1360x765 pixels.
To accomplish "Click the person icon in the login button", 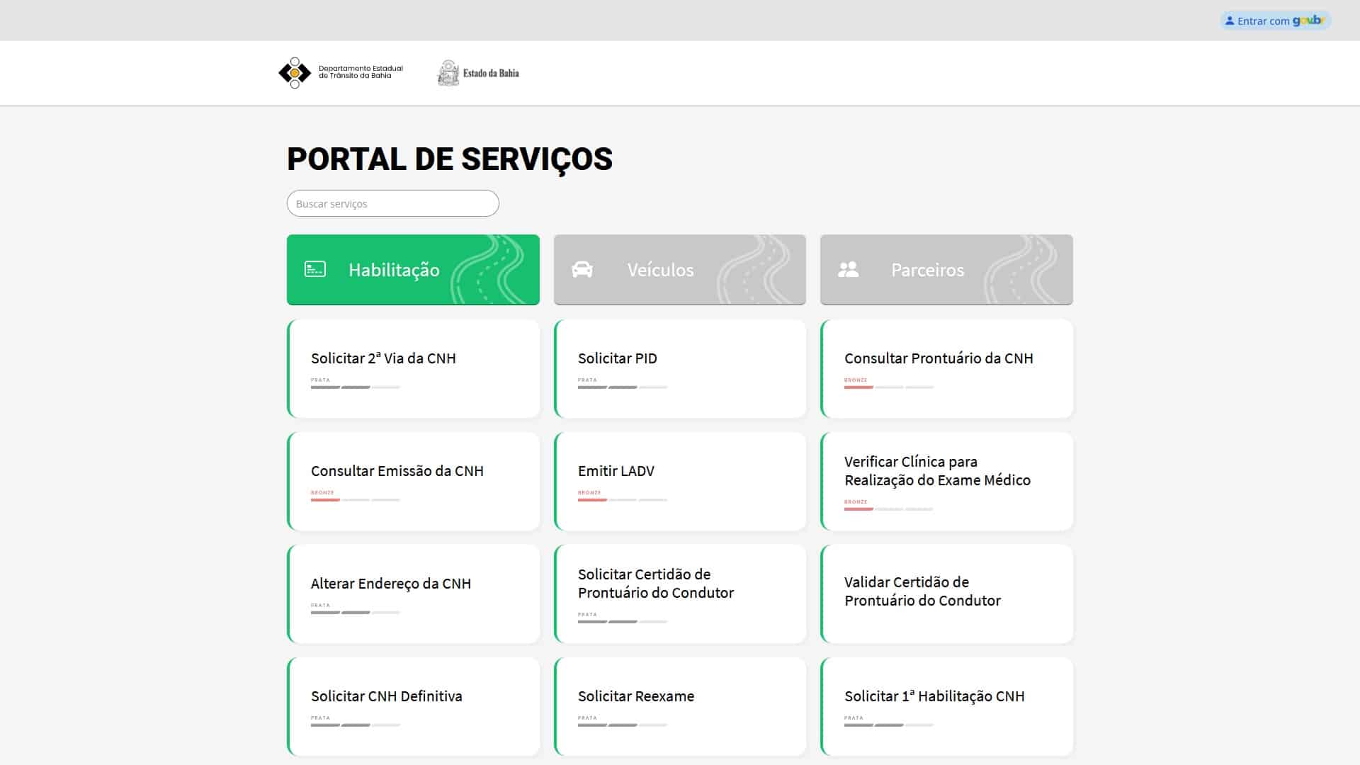I will [x=1230, y=21].
